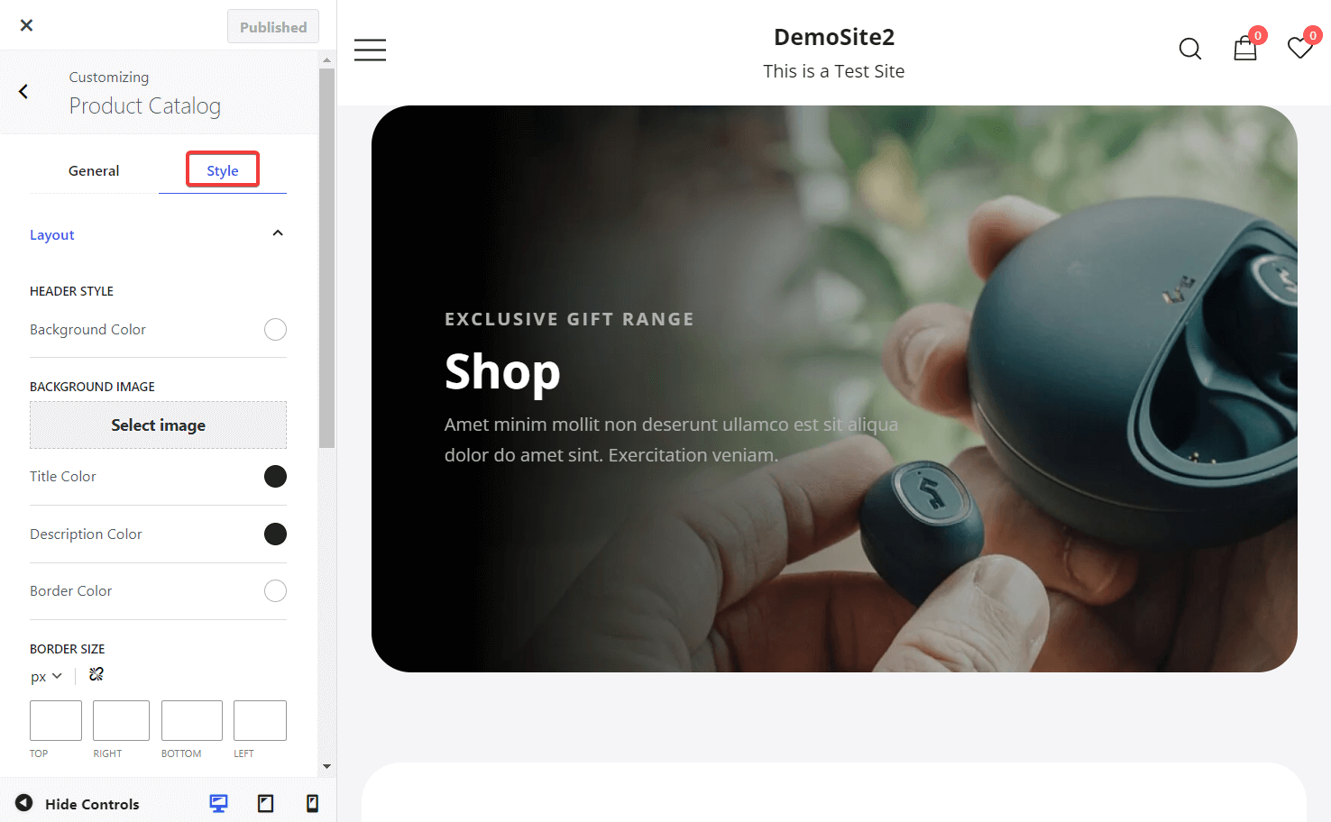The image size is (1331, 822).
Task: Collapse the Layout section chevron
Action: point(278,233)
